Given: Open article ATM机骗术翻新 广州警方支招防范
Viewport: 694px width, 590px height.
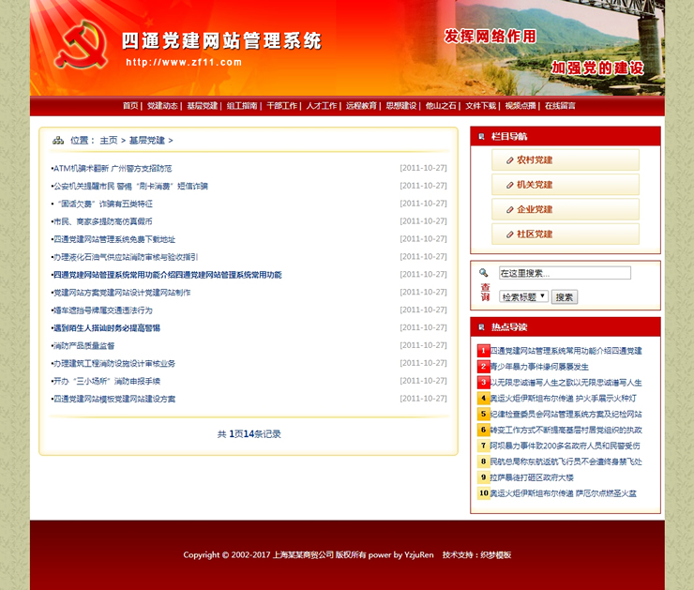Looking at the screenshot, I should (x=113, y=169).
